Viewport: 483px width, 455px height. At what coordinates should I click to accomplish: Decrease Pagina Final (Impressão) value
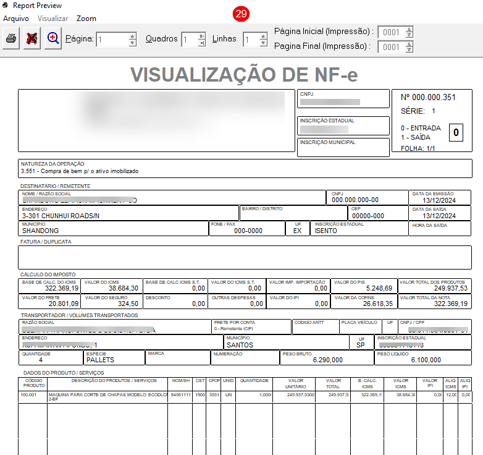tap(409, 49)
